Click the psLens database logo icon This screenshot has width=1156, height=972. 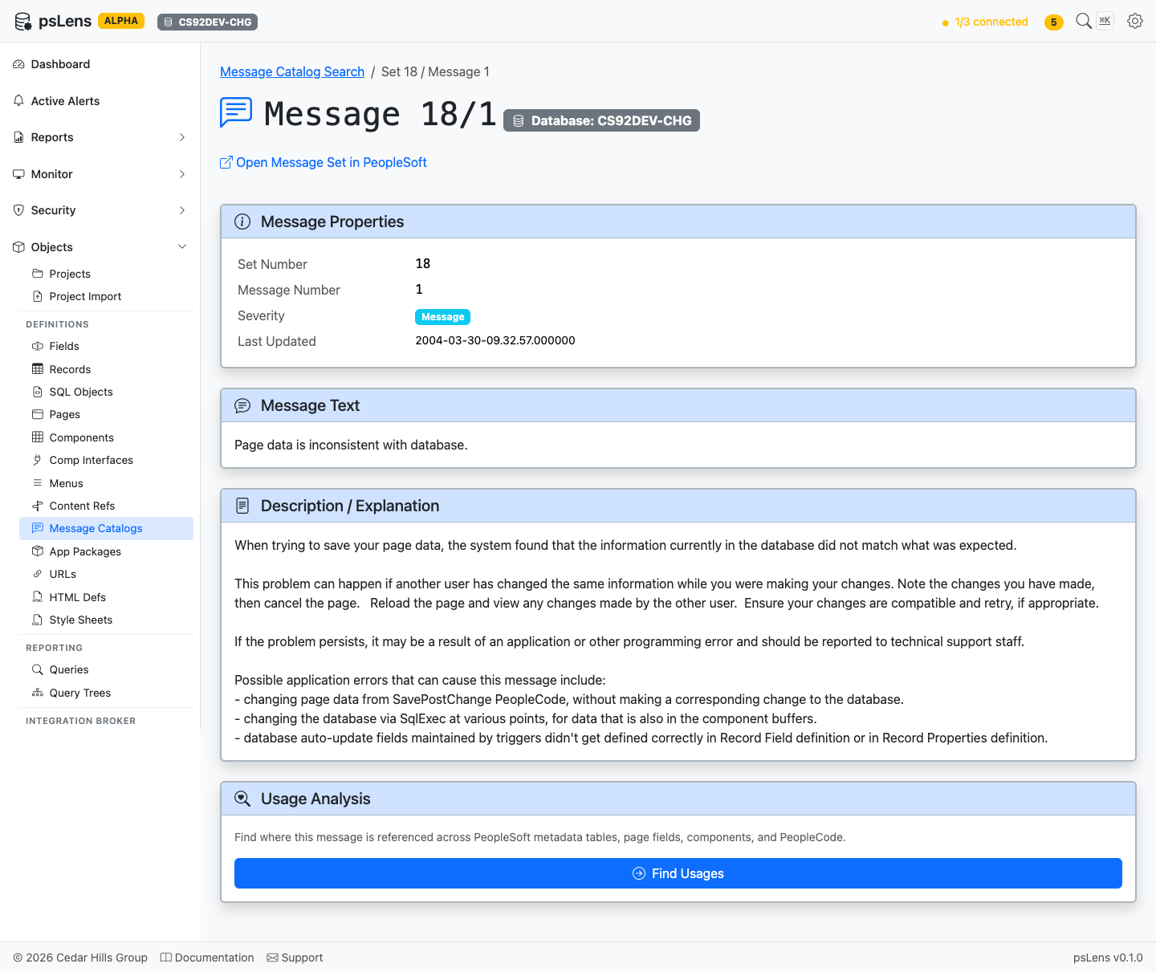pyautogui.click(x=23, y=22)
